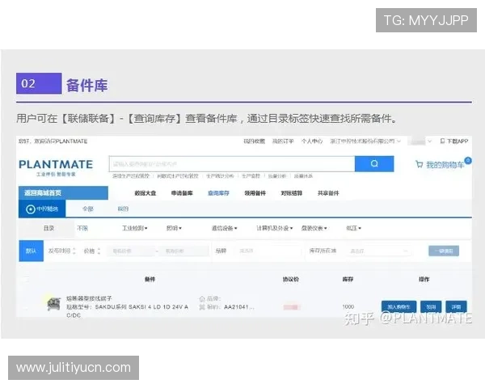Sort by 价格 arrows
485x388 pixels.
99,251
